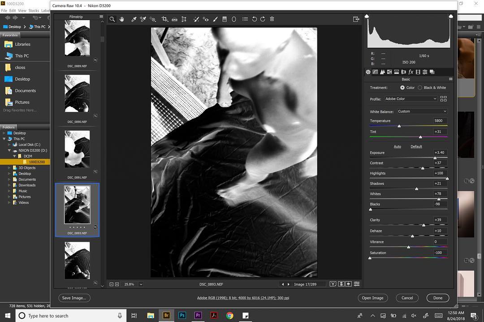This screenshot has width=484, height=322.
Task: Click the Save Image button
Action: coord(74,298)
